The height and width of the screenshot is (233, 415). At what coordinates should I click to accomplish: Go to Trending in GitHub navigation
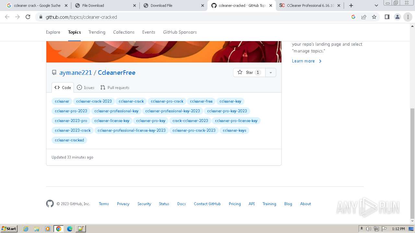point(97,32)
